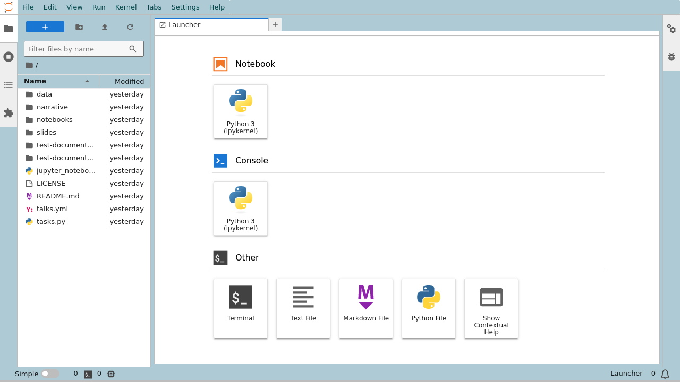The image size is (680, 382).
Task: Select the Launcher tab
Action: point(211,25)
